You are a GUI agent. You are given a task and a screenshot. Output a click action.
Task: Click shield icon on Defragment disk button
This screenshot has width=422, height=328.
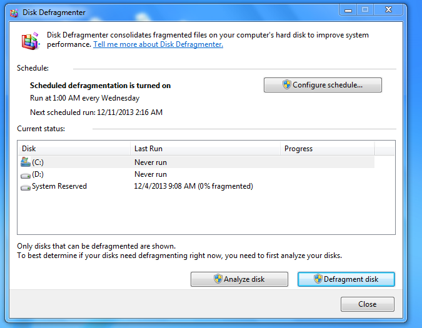pos(318,279)
